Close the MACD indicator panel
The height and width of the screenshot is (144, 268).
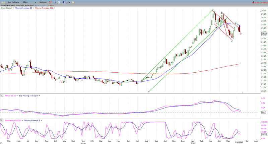tap(2, 96)
